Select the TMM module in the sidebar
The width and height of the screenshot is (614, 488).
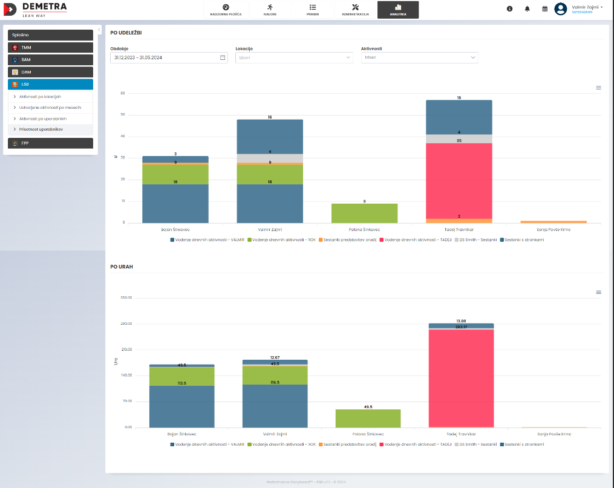click(50, 47)
